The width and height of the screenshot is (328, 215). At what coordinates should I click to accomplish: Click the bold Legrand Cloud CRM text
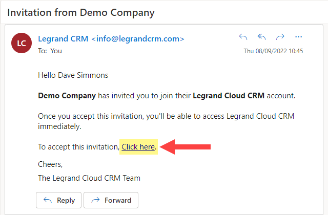(229, 96)
